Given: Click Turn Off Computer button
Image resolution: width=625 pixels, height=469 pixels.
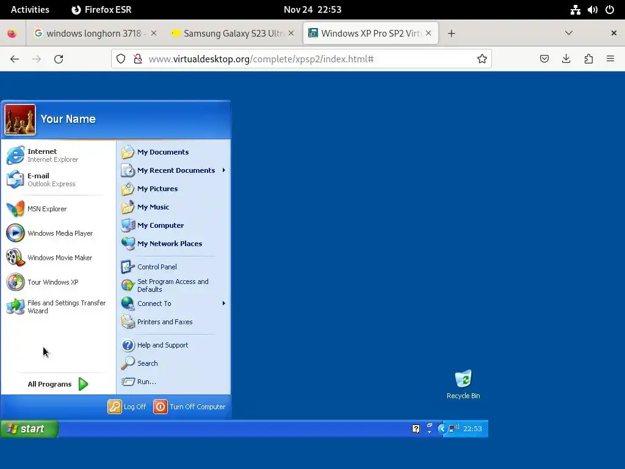Looking at the screenshot, I should (189, 407).
